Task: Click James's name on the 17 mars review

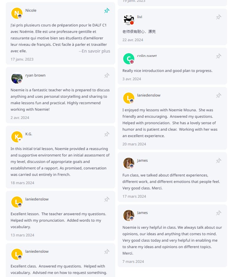Action: [142, 160]
